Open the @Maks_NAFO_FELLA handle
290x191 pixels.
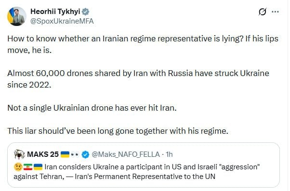(x=126, y=154)
